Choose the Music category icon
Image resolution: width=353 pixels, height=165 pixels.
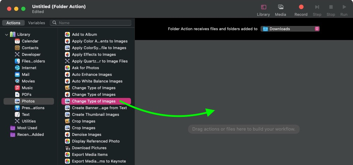17,88
